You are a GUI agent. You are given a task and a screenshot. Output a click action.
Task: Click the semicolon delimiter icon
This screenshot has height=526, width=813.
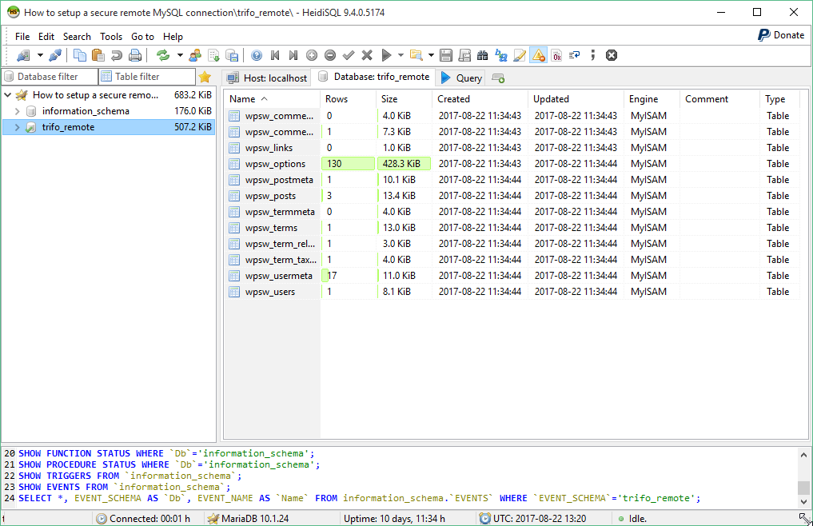(x=592, y=55)
